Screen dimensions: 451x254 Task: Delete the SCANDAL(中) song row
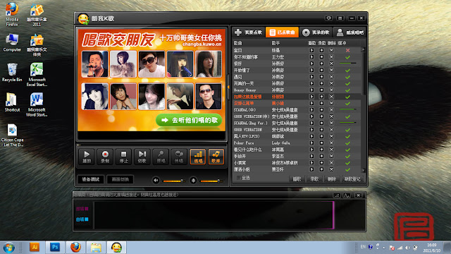click(331, 110)
